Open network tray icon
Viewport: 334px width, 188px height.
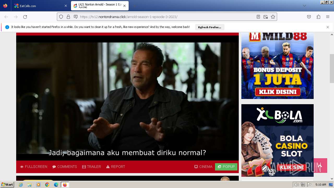point(303,185)
